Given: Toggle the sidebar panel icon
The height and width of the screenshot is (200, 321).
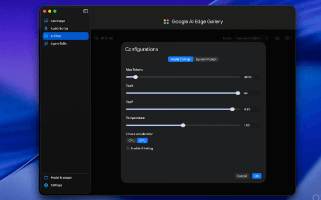Looking at the screenshot, I should [85, 11].
